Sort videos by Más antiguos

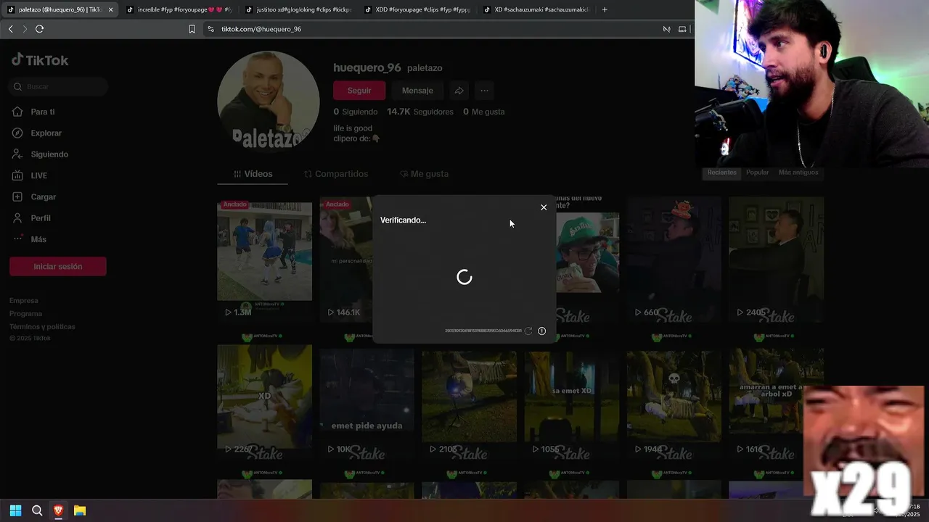(x=798, y=173)
